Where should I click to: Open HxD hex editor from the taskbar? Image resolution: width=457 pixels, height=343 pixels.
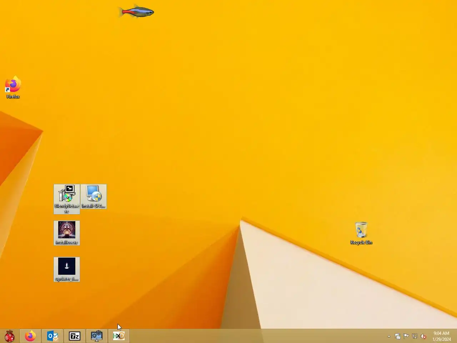119,336
